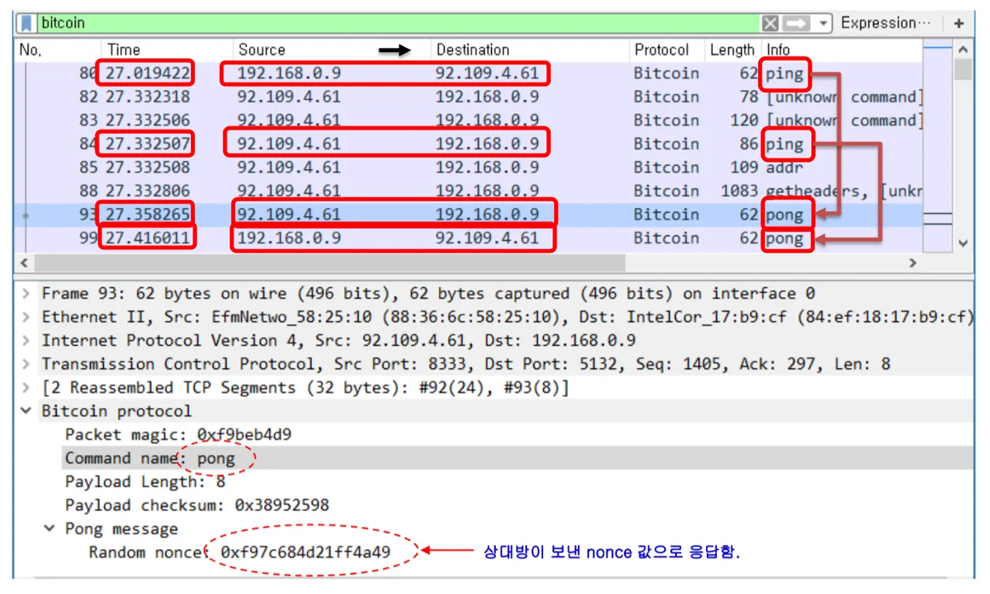Click the Transmission Control Protocol line
990x594 pixels.
coord(466,364)
